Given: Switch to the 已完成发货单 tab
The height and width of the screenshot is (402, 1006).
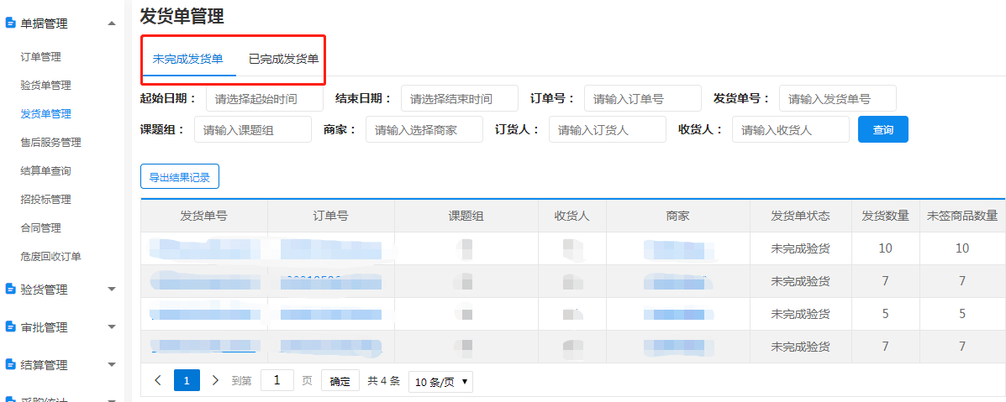Looking at the screenshot, I should click(x=283, y=60).
